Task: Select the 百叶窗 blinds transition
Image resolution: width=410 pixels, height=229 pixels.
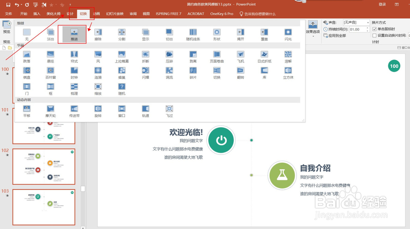Action: (50, 73)
